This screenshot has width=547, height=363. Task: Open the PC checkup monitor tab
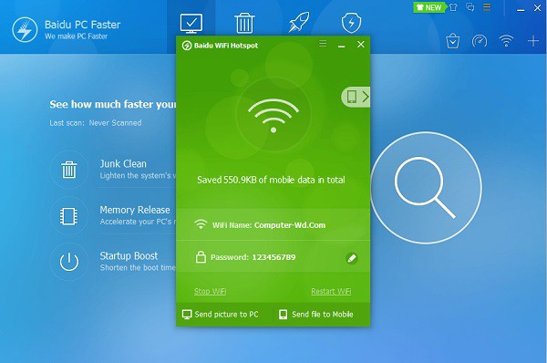tap(191, 23)
